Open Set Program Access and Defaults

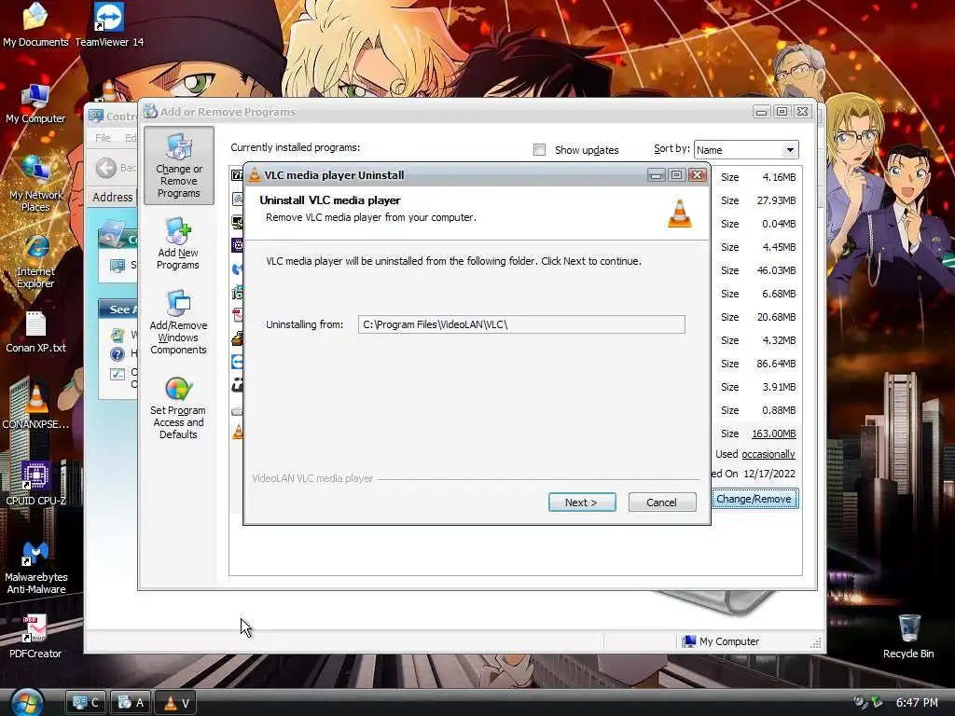178,407
